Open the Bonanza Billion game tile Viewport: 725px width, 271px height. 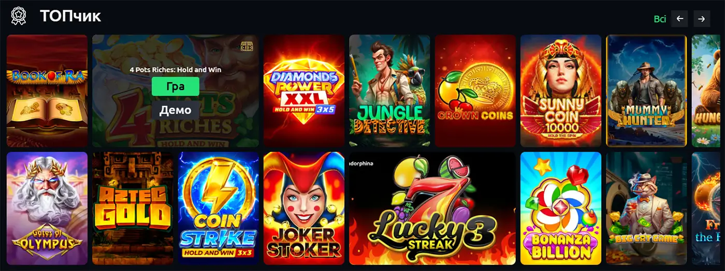[561, 208]
